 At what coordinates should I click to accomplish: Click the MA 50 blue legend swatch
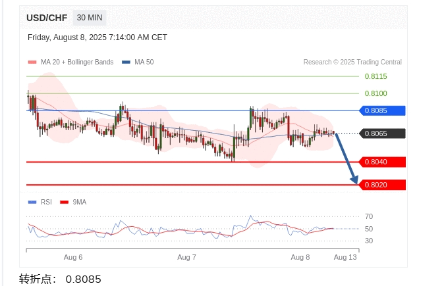[126, 62]
